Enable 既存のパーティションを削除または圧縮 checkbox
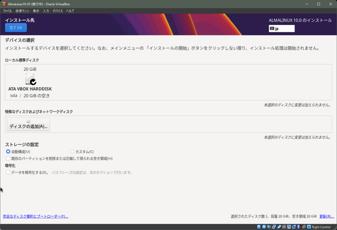Image resolution: width=337 pixels, height=230 pixels. [8, 158]
